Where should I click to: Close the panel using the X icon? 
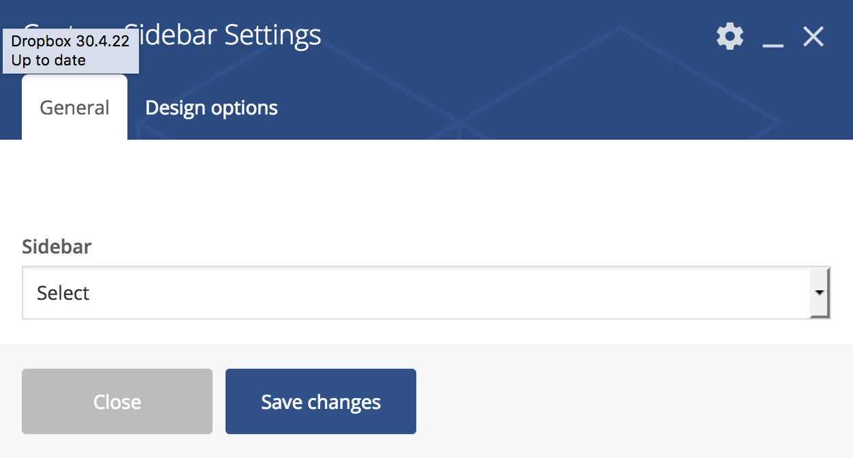tap(813, 37)
